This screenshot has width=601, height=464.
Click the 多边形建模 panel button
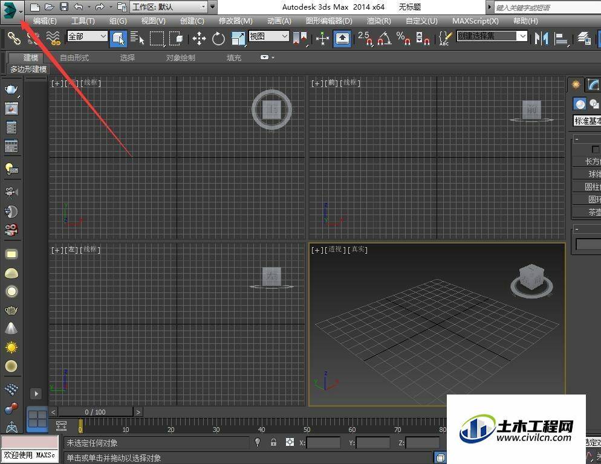coord(28,69)
